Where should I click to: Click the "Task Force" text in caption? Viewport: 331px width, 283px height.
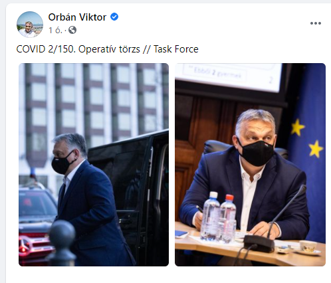click(176, 49)
